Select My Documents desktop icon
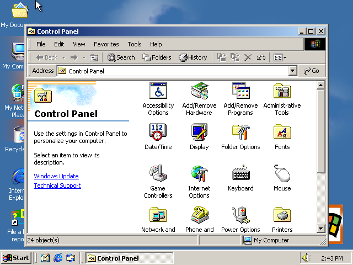The height and width of the screenshot is (265, 353). click(x=20, y=15)
